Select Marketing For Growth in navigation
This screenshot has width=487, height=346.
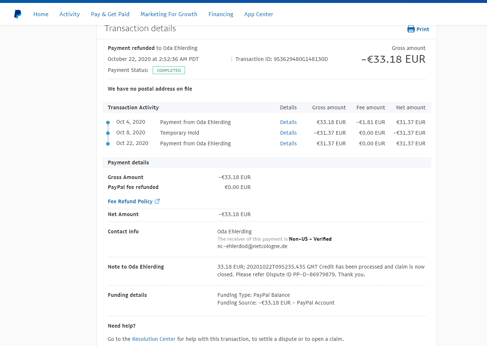(169, 14)
